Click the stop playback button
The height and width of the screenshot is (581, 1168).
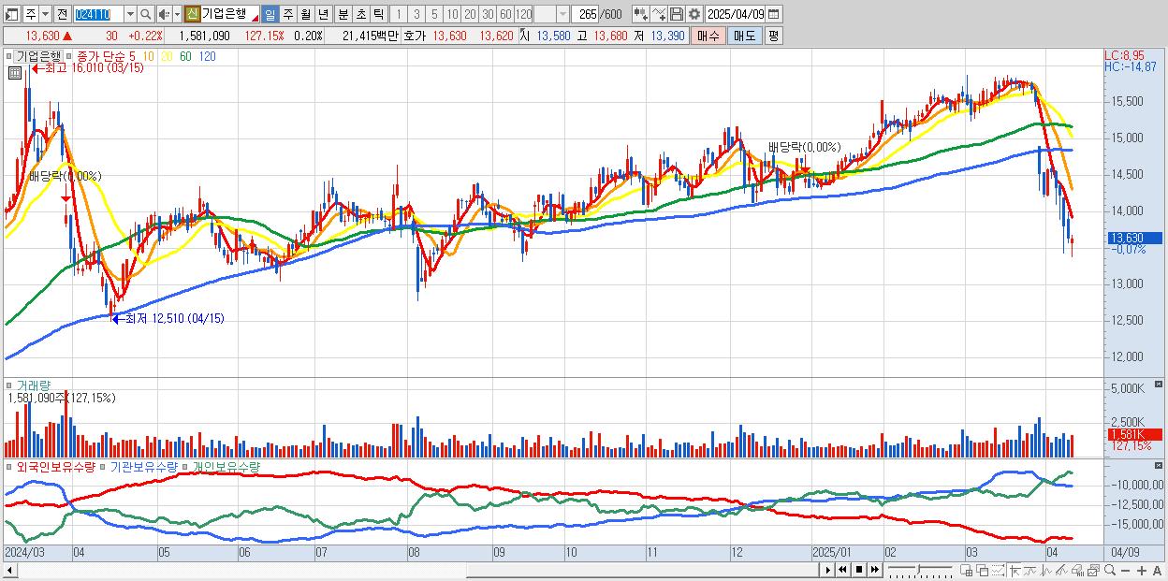[858, 570]
